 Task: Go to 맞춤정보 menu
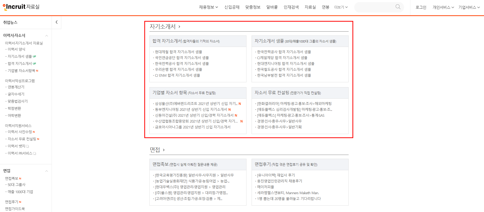click(253, 7)
